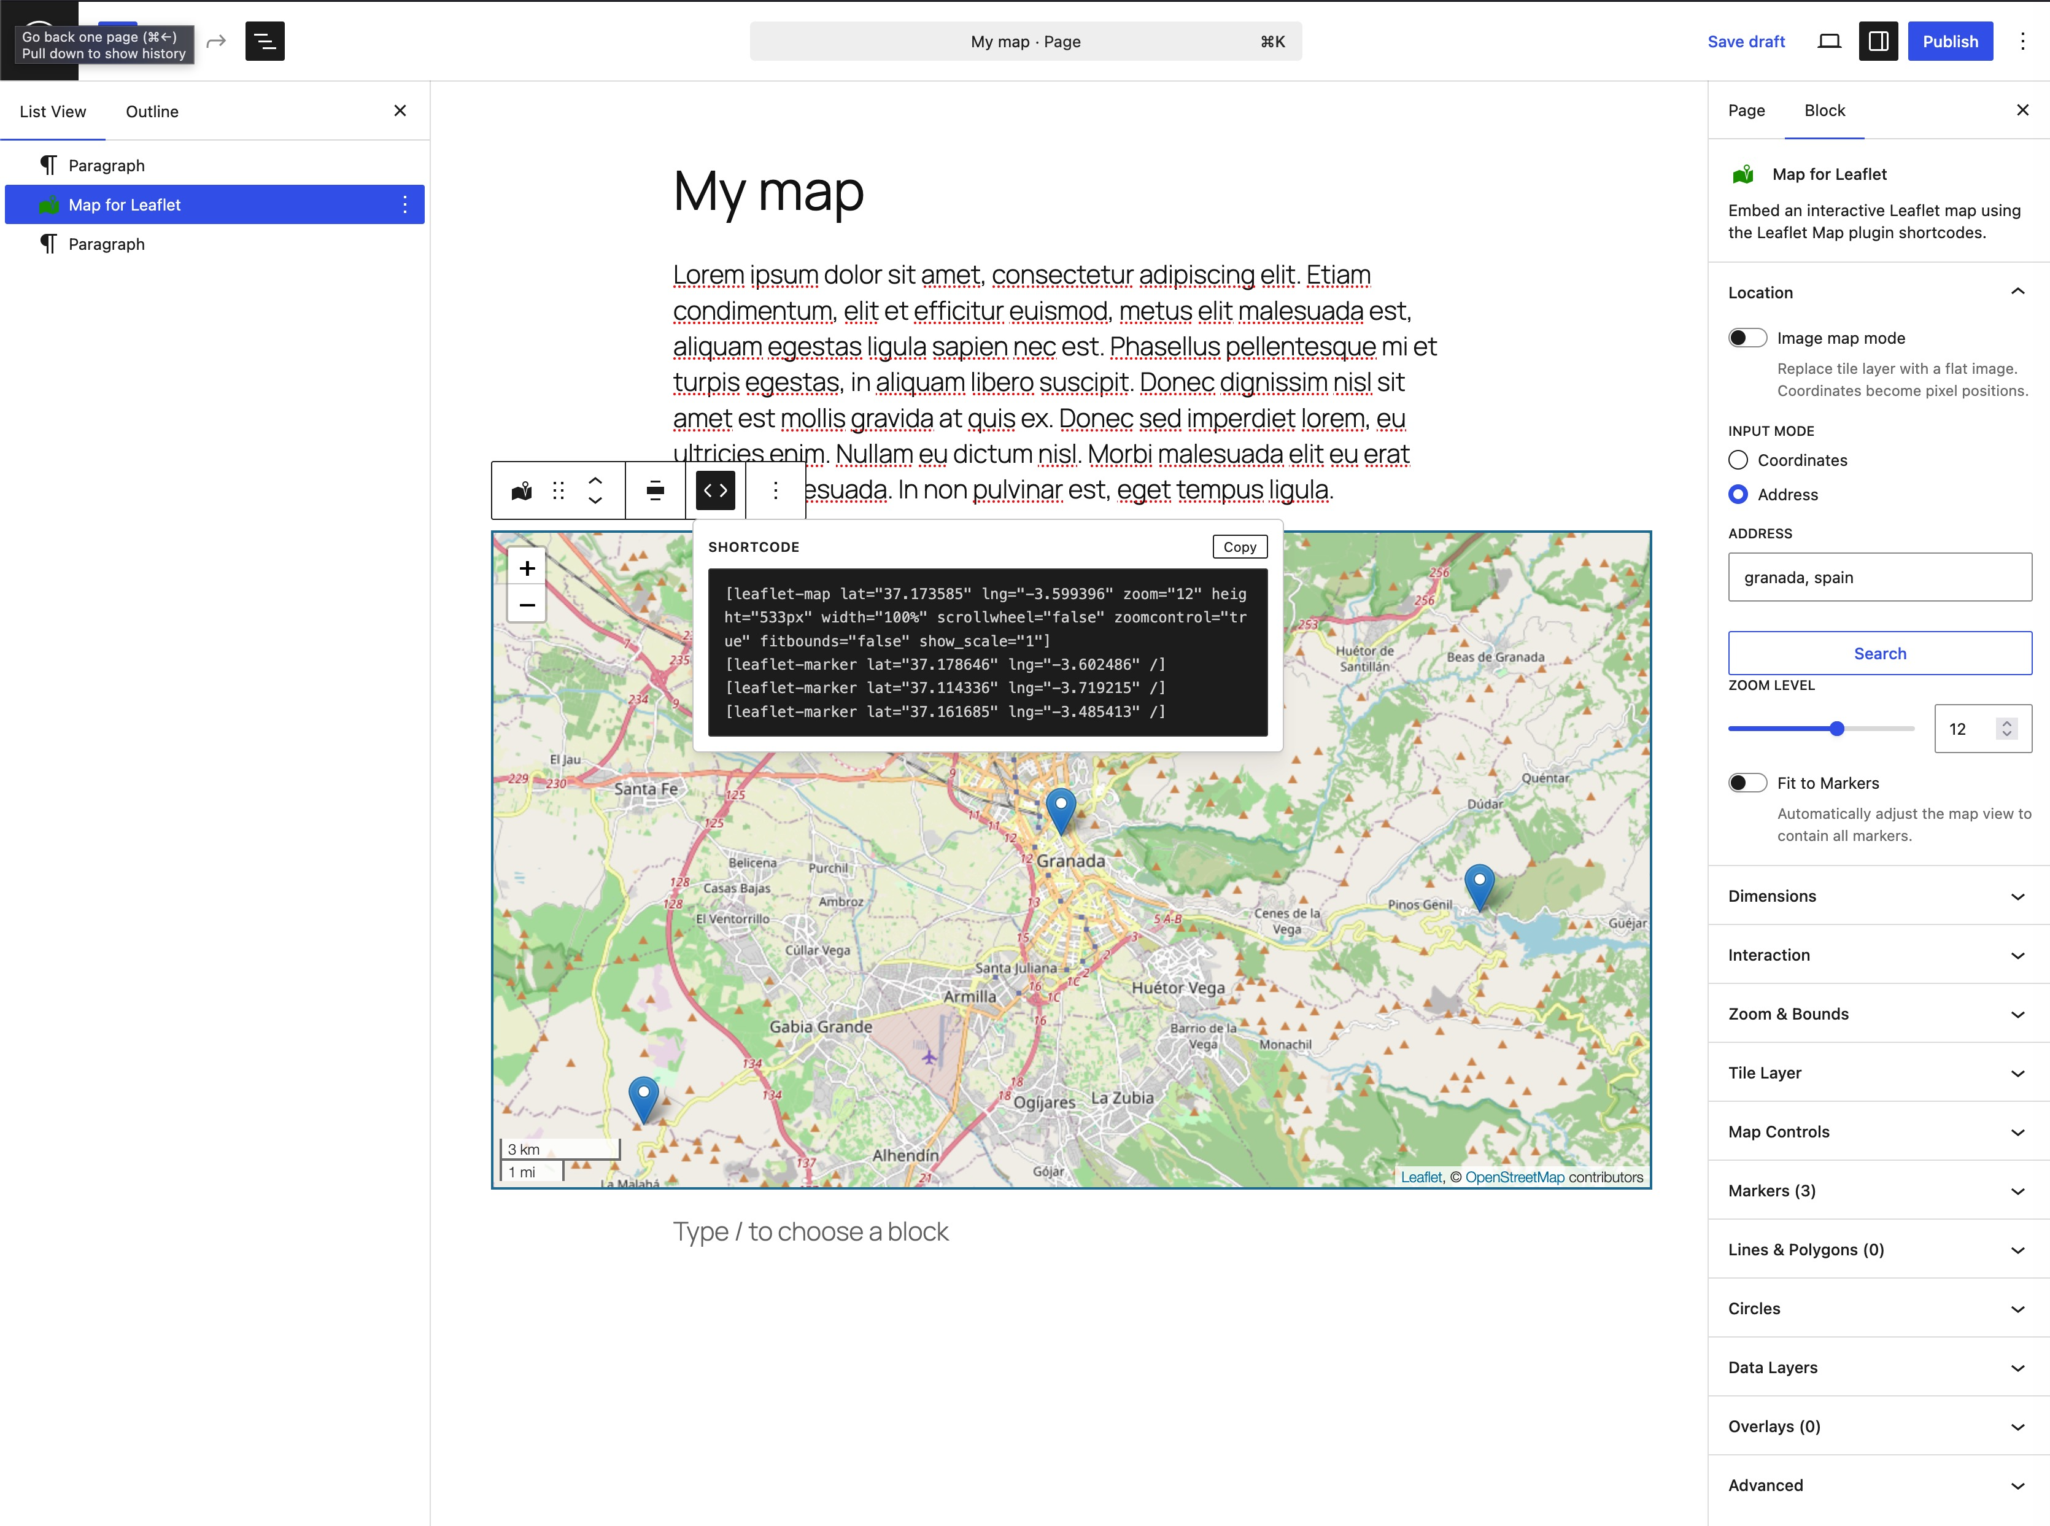Open the device preview laptop icon
Viewport: 2050px width, 1526px height.
(x=1829, y=42)
